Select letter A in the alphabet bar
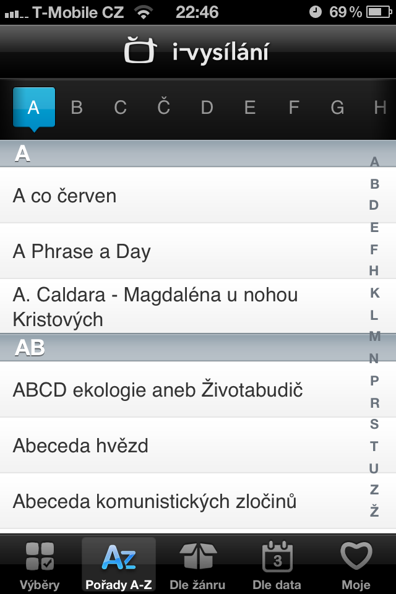Image resolution: width=396 pixels, height=594 pixels. (34, 108)
